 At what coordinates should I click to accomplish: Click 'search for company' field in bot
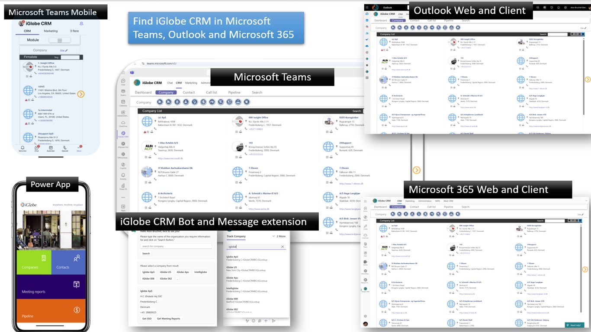pyautogui.click(x=176, y=246)
